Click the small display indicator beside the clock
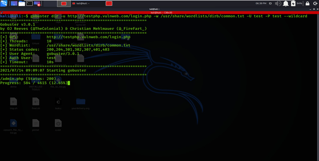Screen dimensions: 319x161 (x=270, y=3)
